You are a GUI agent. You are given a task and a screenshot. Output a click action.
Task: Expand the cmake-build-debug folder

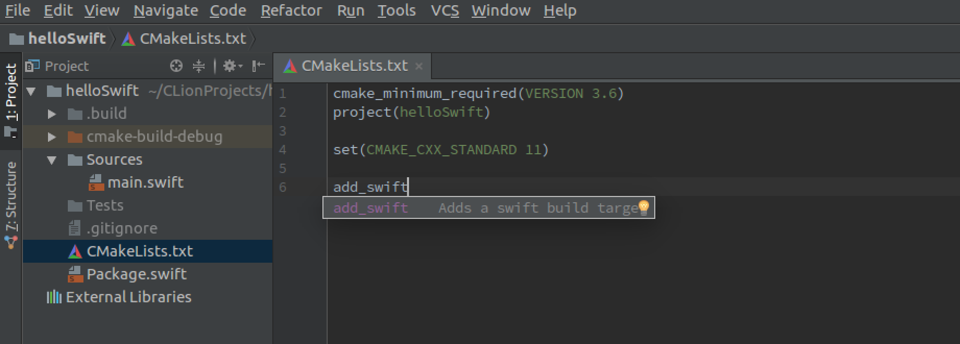52,137
